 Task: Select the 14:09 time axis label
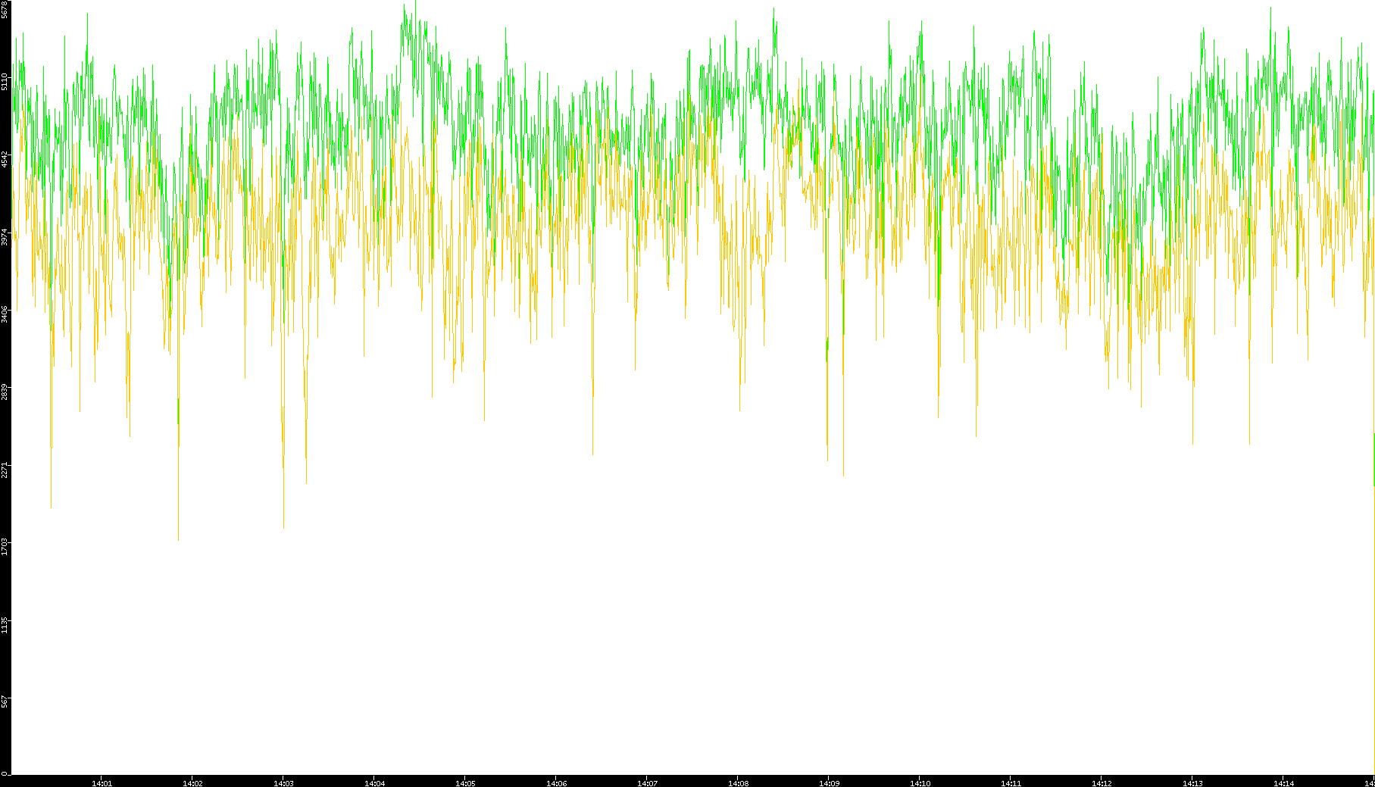pyautogui.click(x=829, y=783)
